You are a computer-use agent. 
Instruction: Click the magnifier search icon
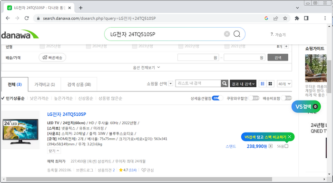click(237, 34)
